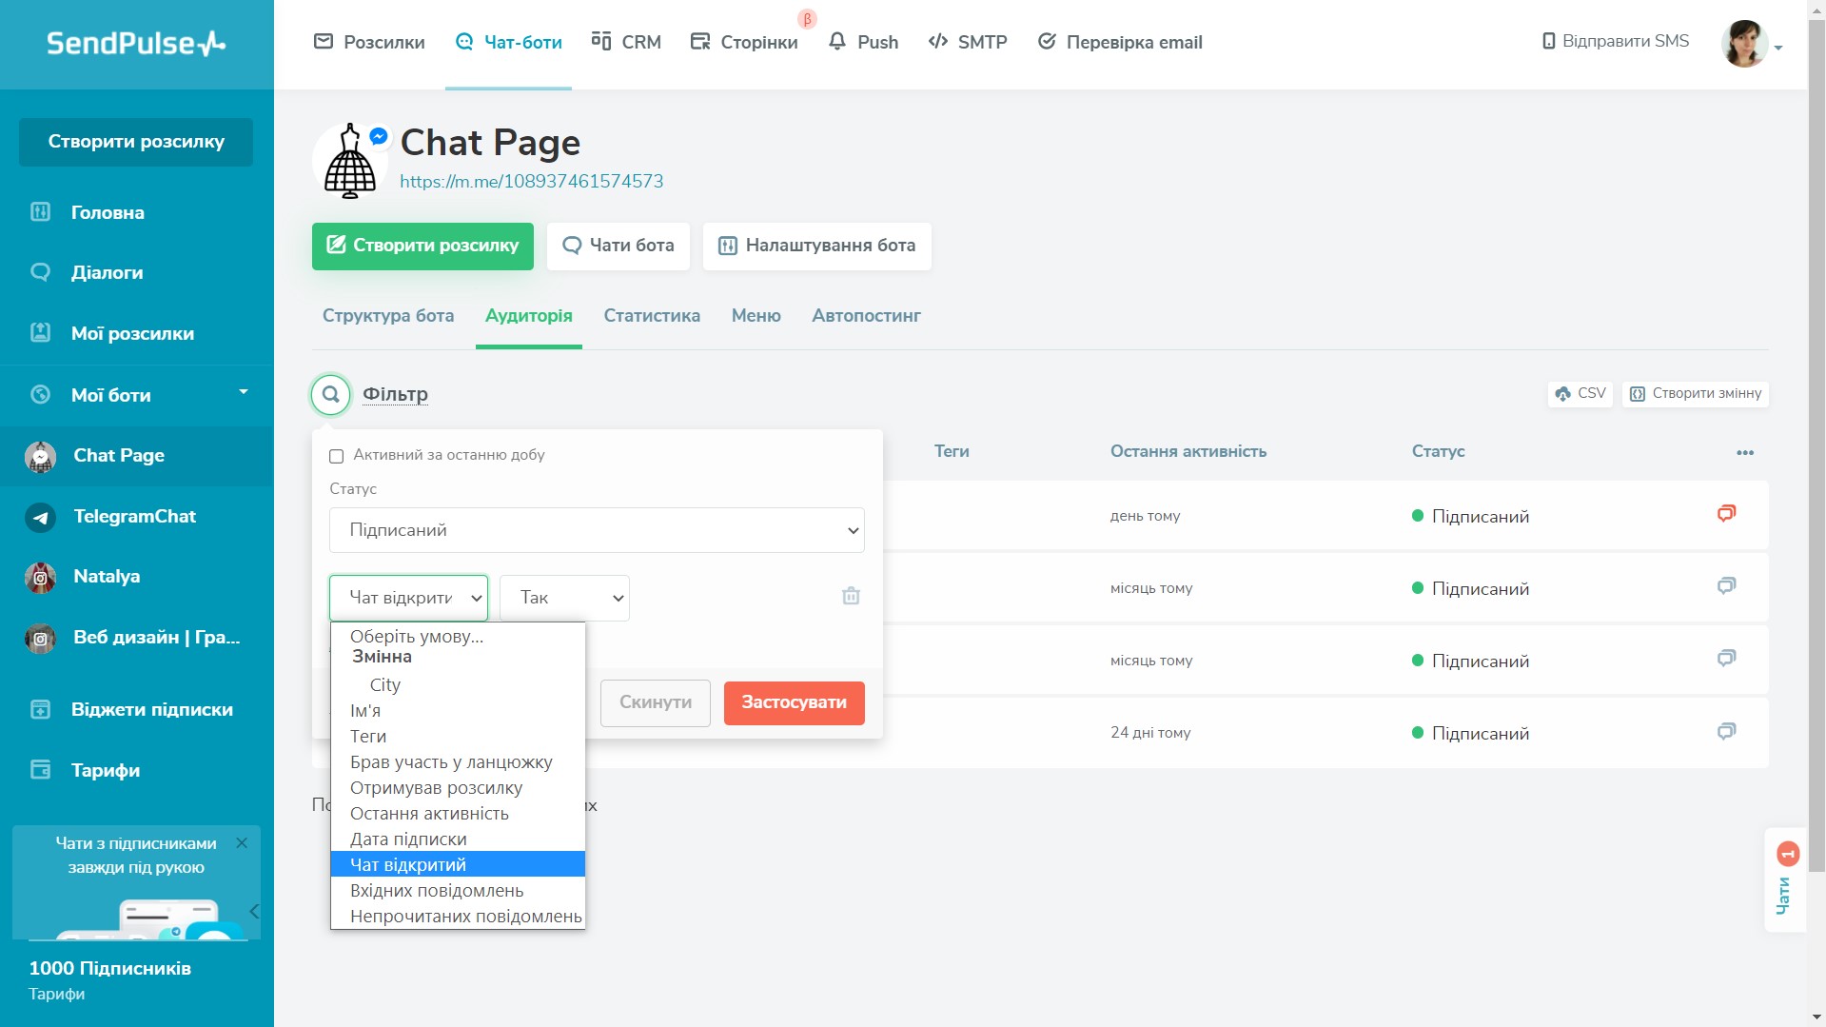Choose the Теги filter option
This screenshot has height=1027, width=1826.
[x=458, y=736]
